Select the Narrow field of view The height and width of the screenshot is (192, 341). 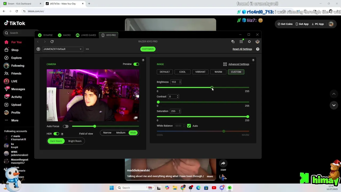(x=107, y=133)
